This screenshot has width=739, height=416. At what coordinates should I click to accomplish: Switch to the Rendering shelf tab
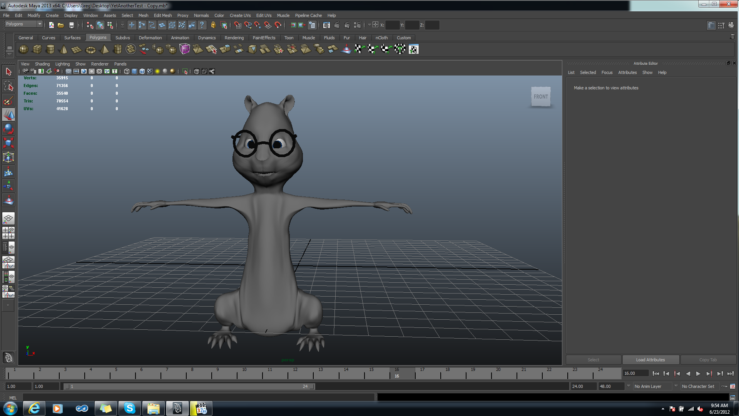click(x=234, y=38)
